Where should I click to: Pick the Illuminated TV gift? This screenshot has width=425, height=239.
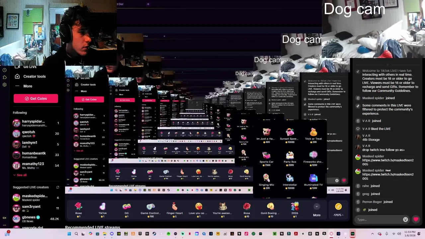click(x=313, y=181)
